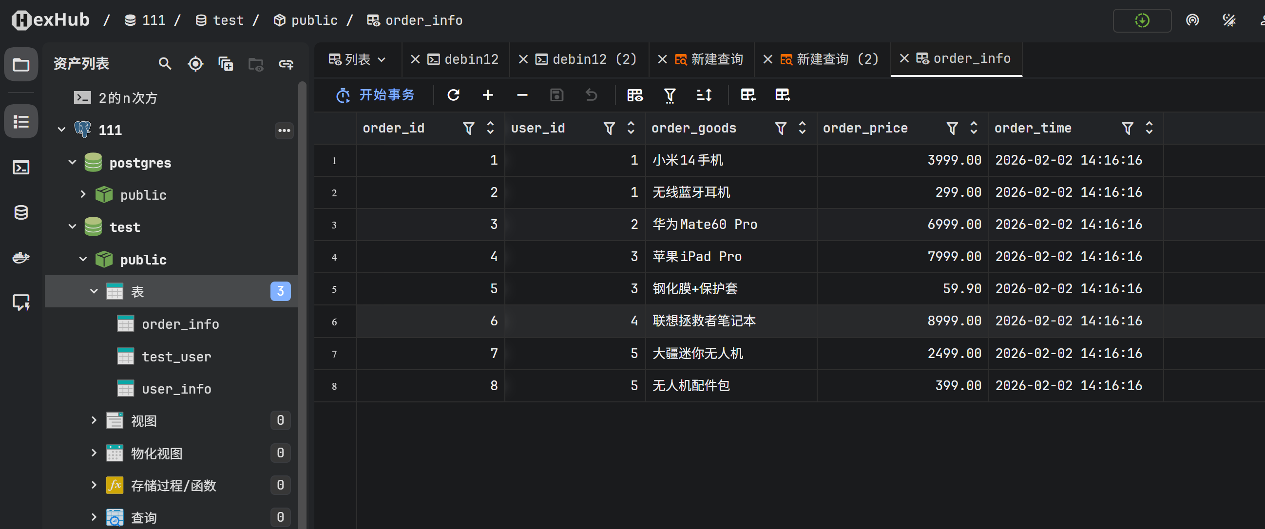Click the filter funnel icon in toolbar
1265x529 pixels.
tap(670, 94)
